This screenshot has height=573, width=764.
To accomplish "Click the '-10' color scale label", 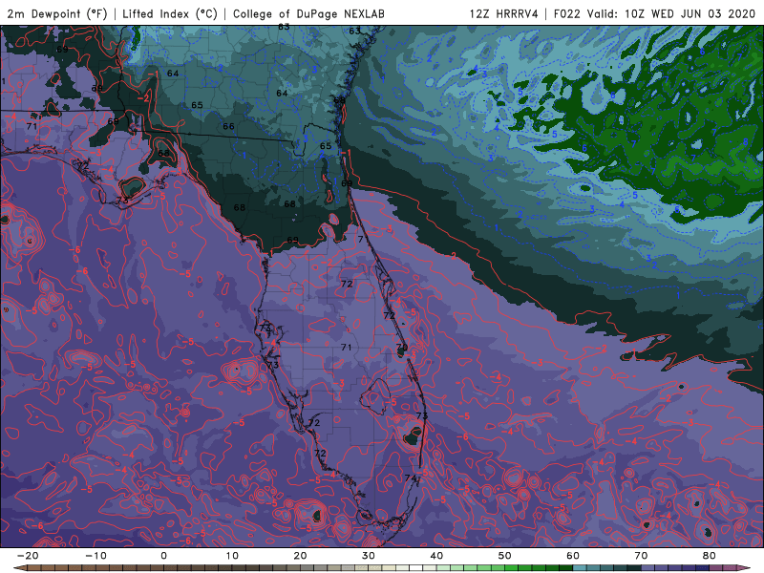I will click(x=95, y=556).
